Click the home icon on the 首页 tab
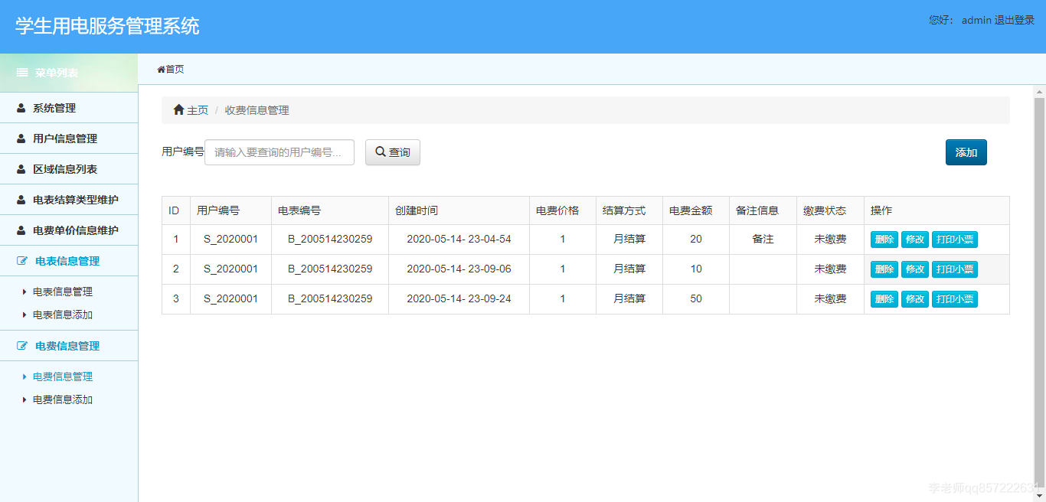Screen dimensions: 1046x502 click(160, 68)
